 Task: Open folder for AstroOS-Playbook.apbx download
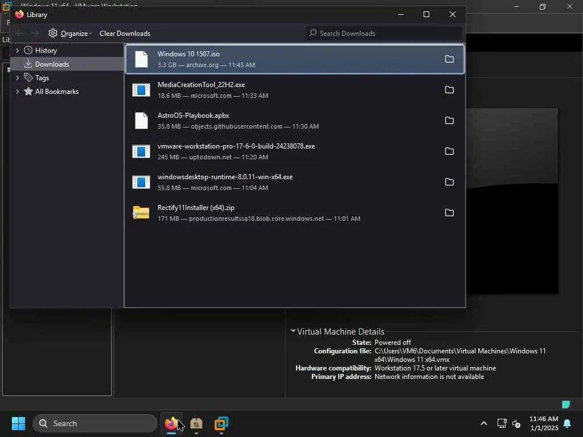tap(449, 121)
